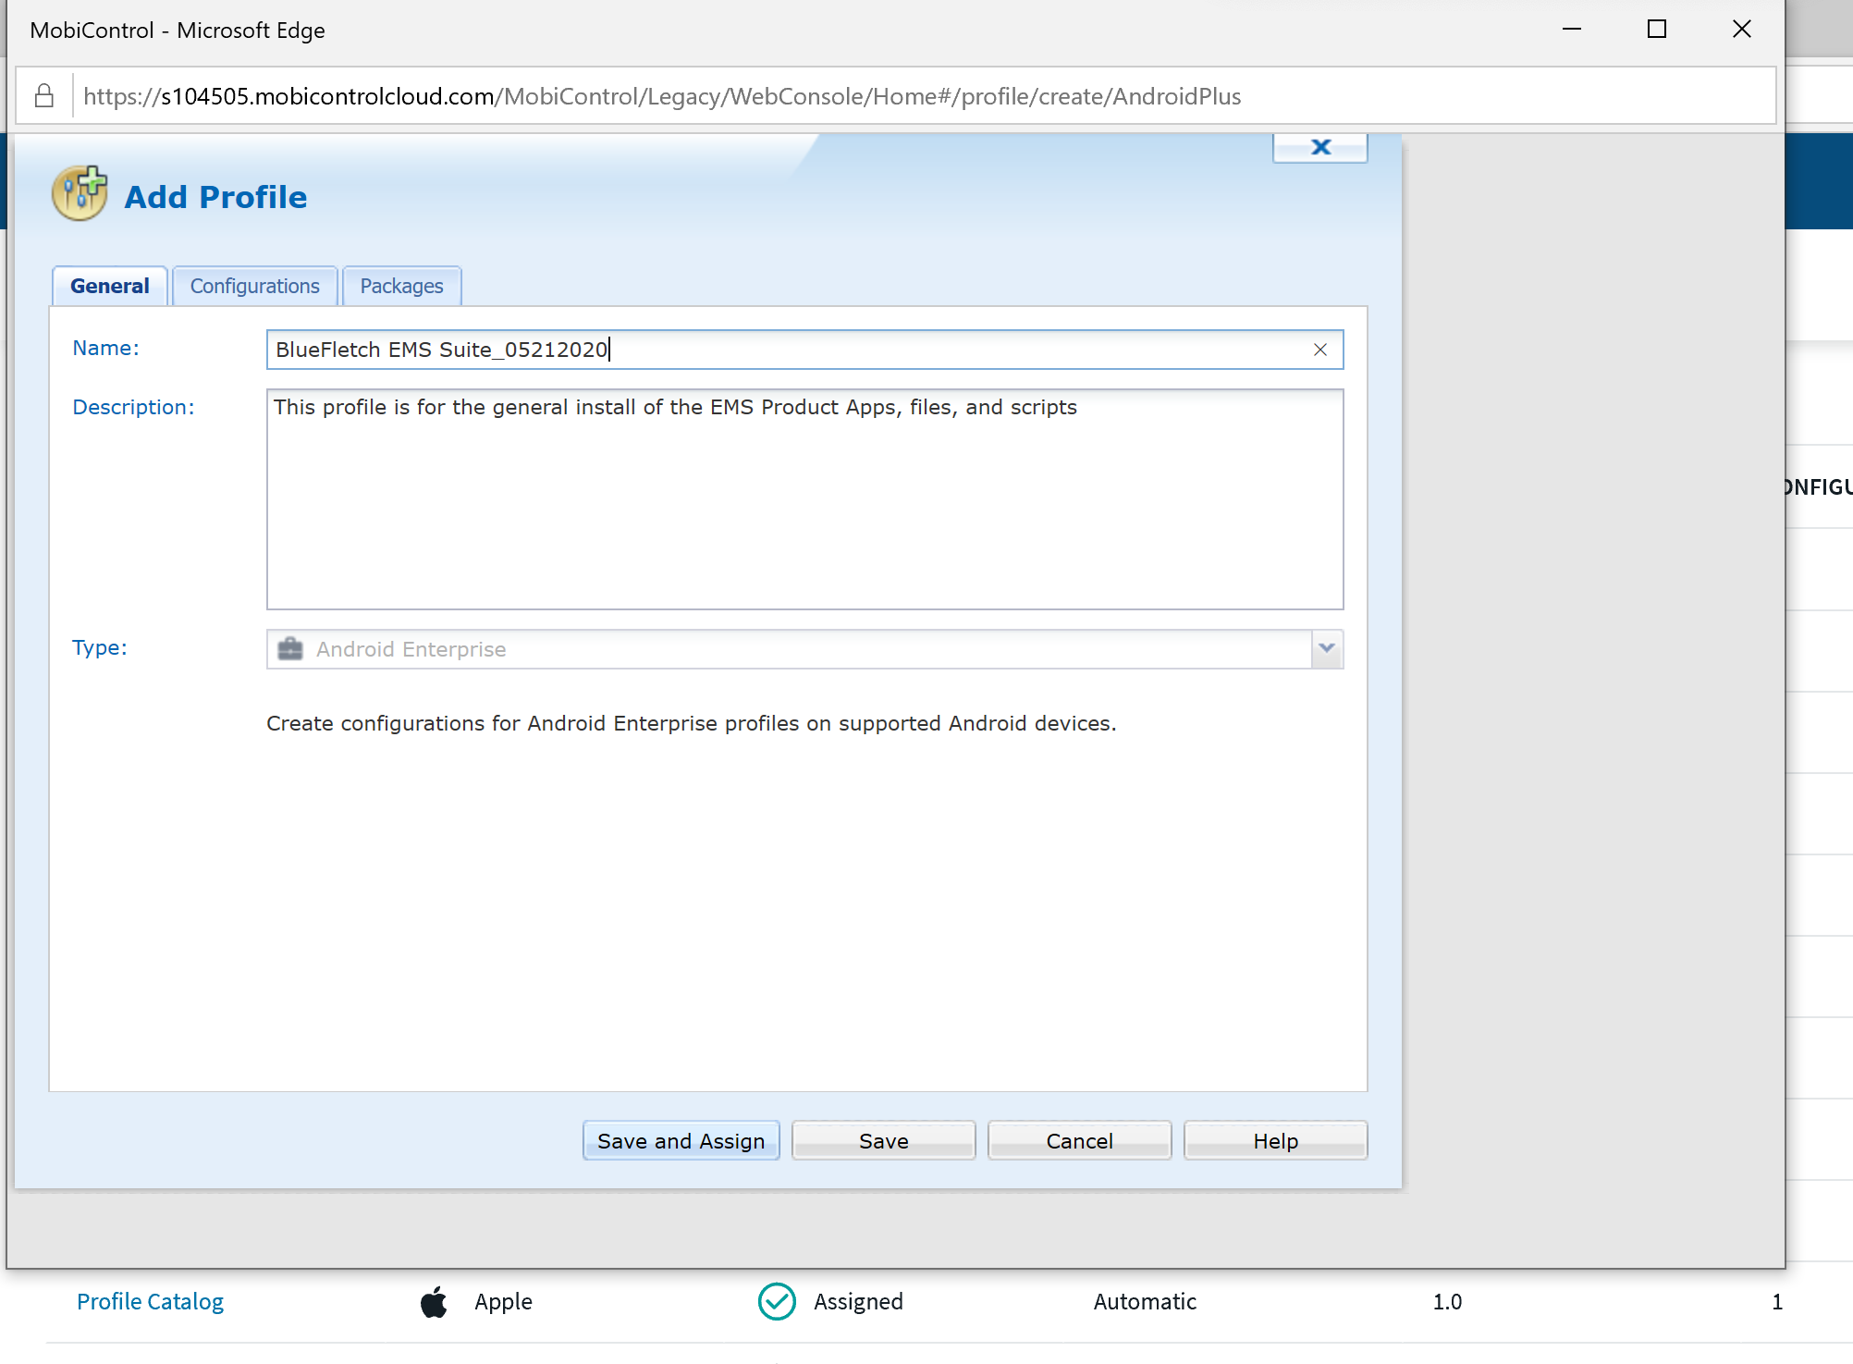
Task: Click the Add Profile icon
Action: click(80, 193)
